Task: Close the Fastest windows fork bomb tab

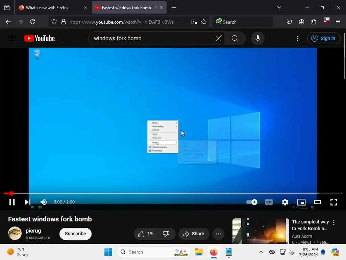Action: tap(161, 8)
